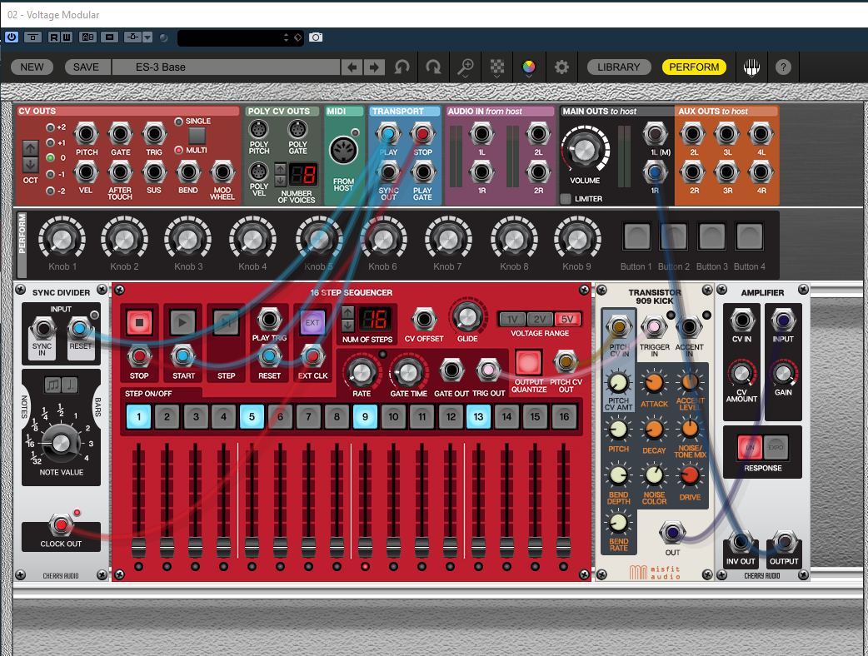This screenshot has width=868, height=656.
Task: Click the cable transparency checker icon
Action: click(497, 67)
